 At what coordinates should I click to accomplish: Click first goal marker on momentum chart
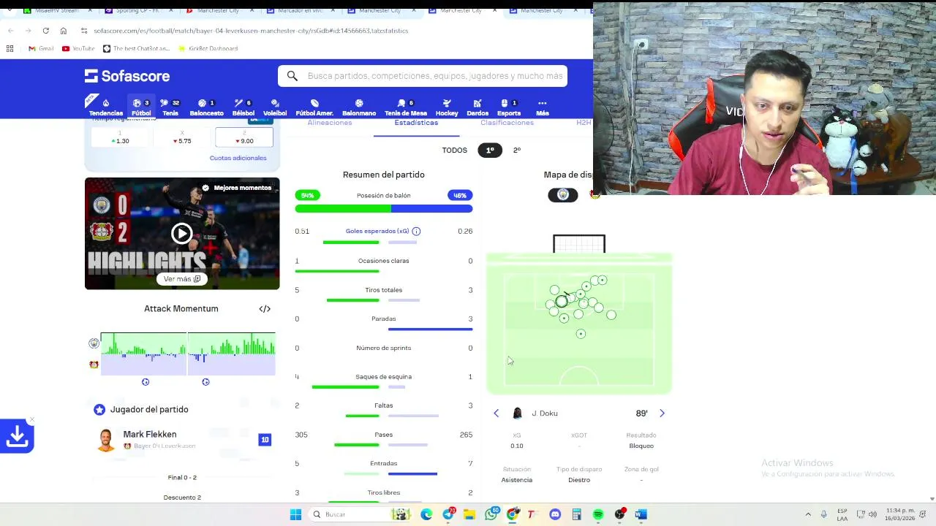click(146, 382)
